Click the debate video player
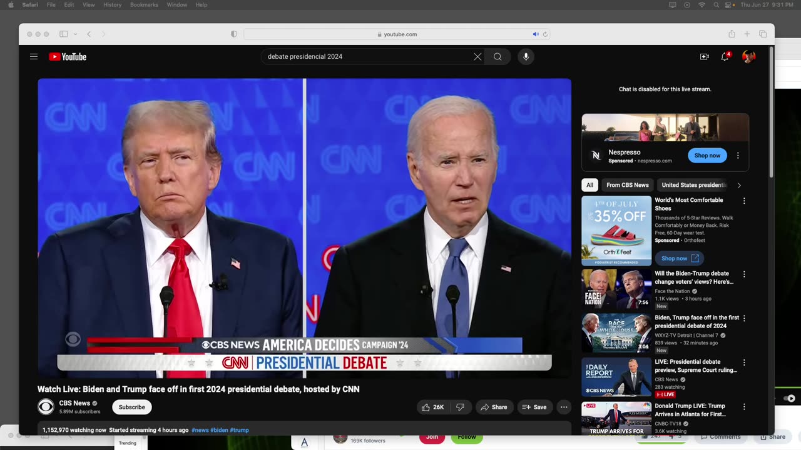 [304, 228]
